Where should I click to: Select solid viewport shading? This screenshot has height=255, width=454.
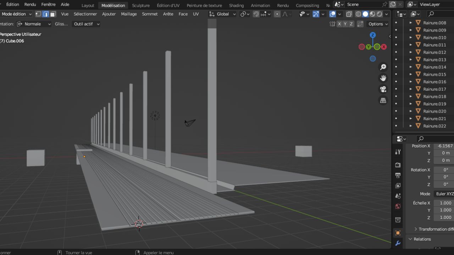click(365, 14)
